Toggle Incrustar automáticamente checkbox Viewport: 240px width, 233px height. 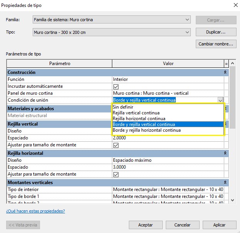point(116,87)
